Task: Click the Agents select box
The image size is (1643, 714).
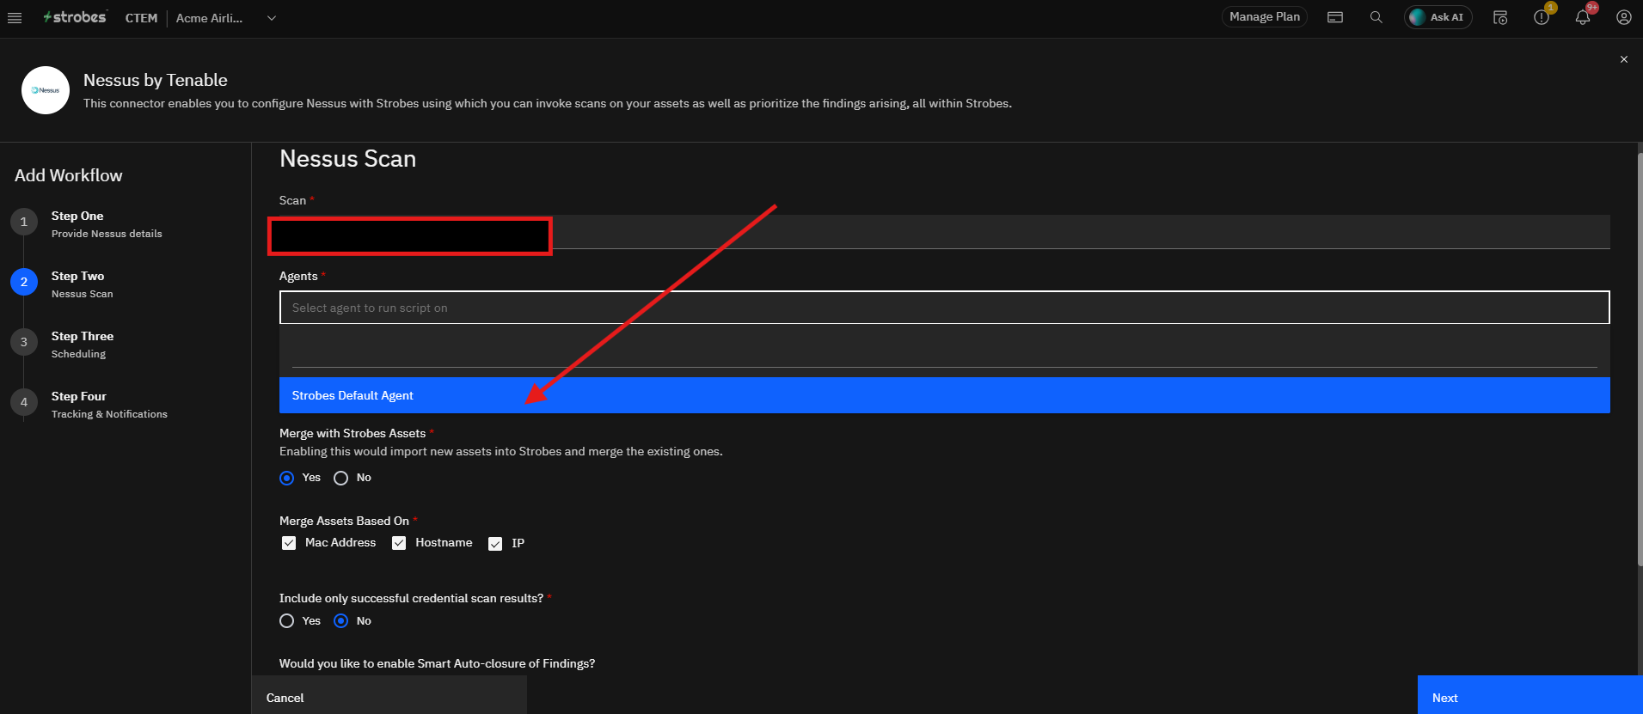Action: pyautogui.click(x=944, y=308)
